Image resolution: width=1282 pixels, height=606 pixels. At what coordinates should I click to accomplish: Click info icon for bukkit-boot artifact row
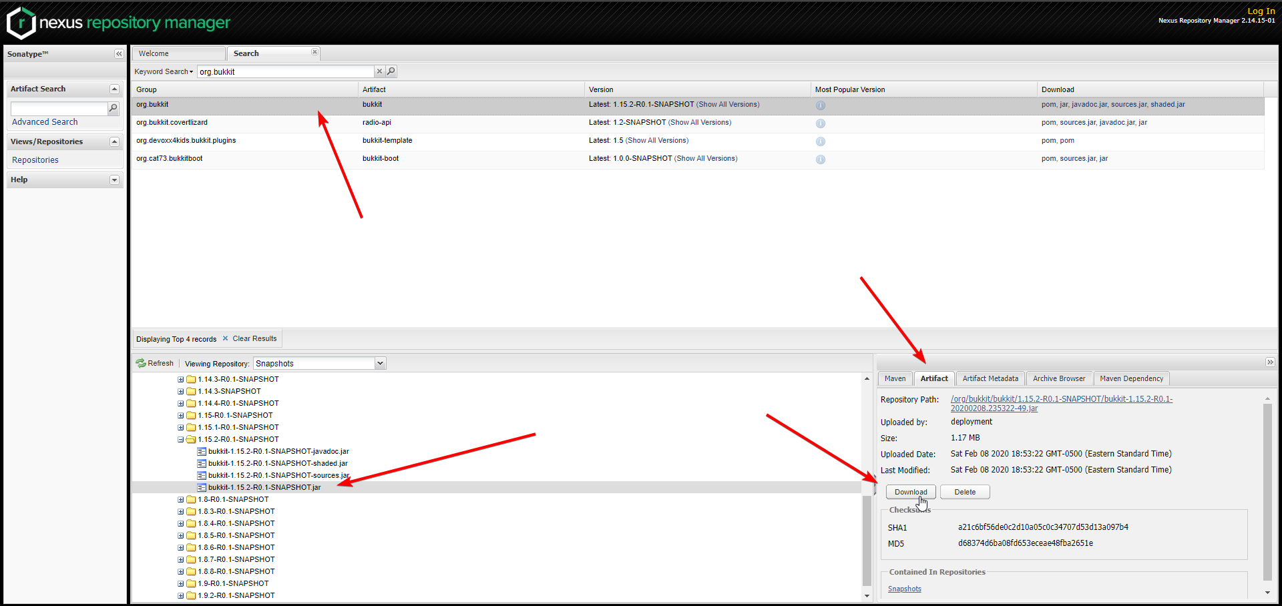[x=821, y=160]
